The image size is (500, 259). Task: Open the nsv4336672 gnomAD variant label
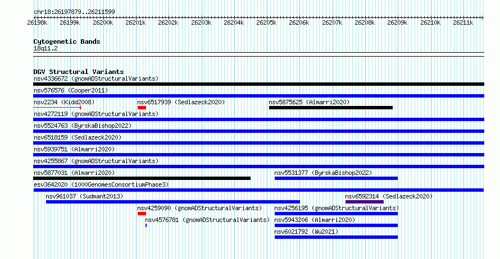click(x=96, y=78)
